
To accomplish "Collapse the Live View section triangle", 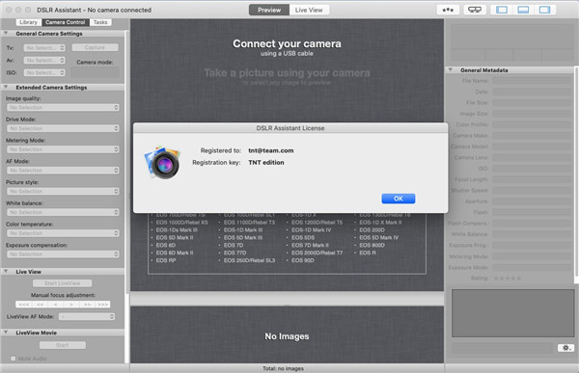I will click(x=6, y=271).
